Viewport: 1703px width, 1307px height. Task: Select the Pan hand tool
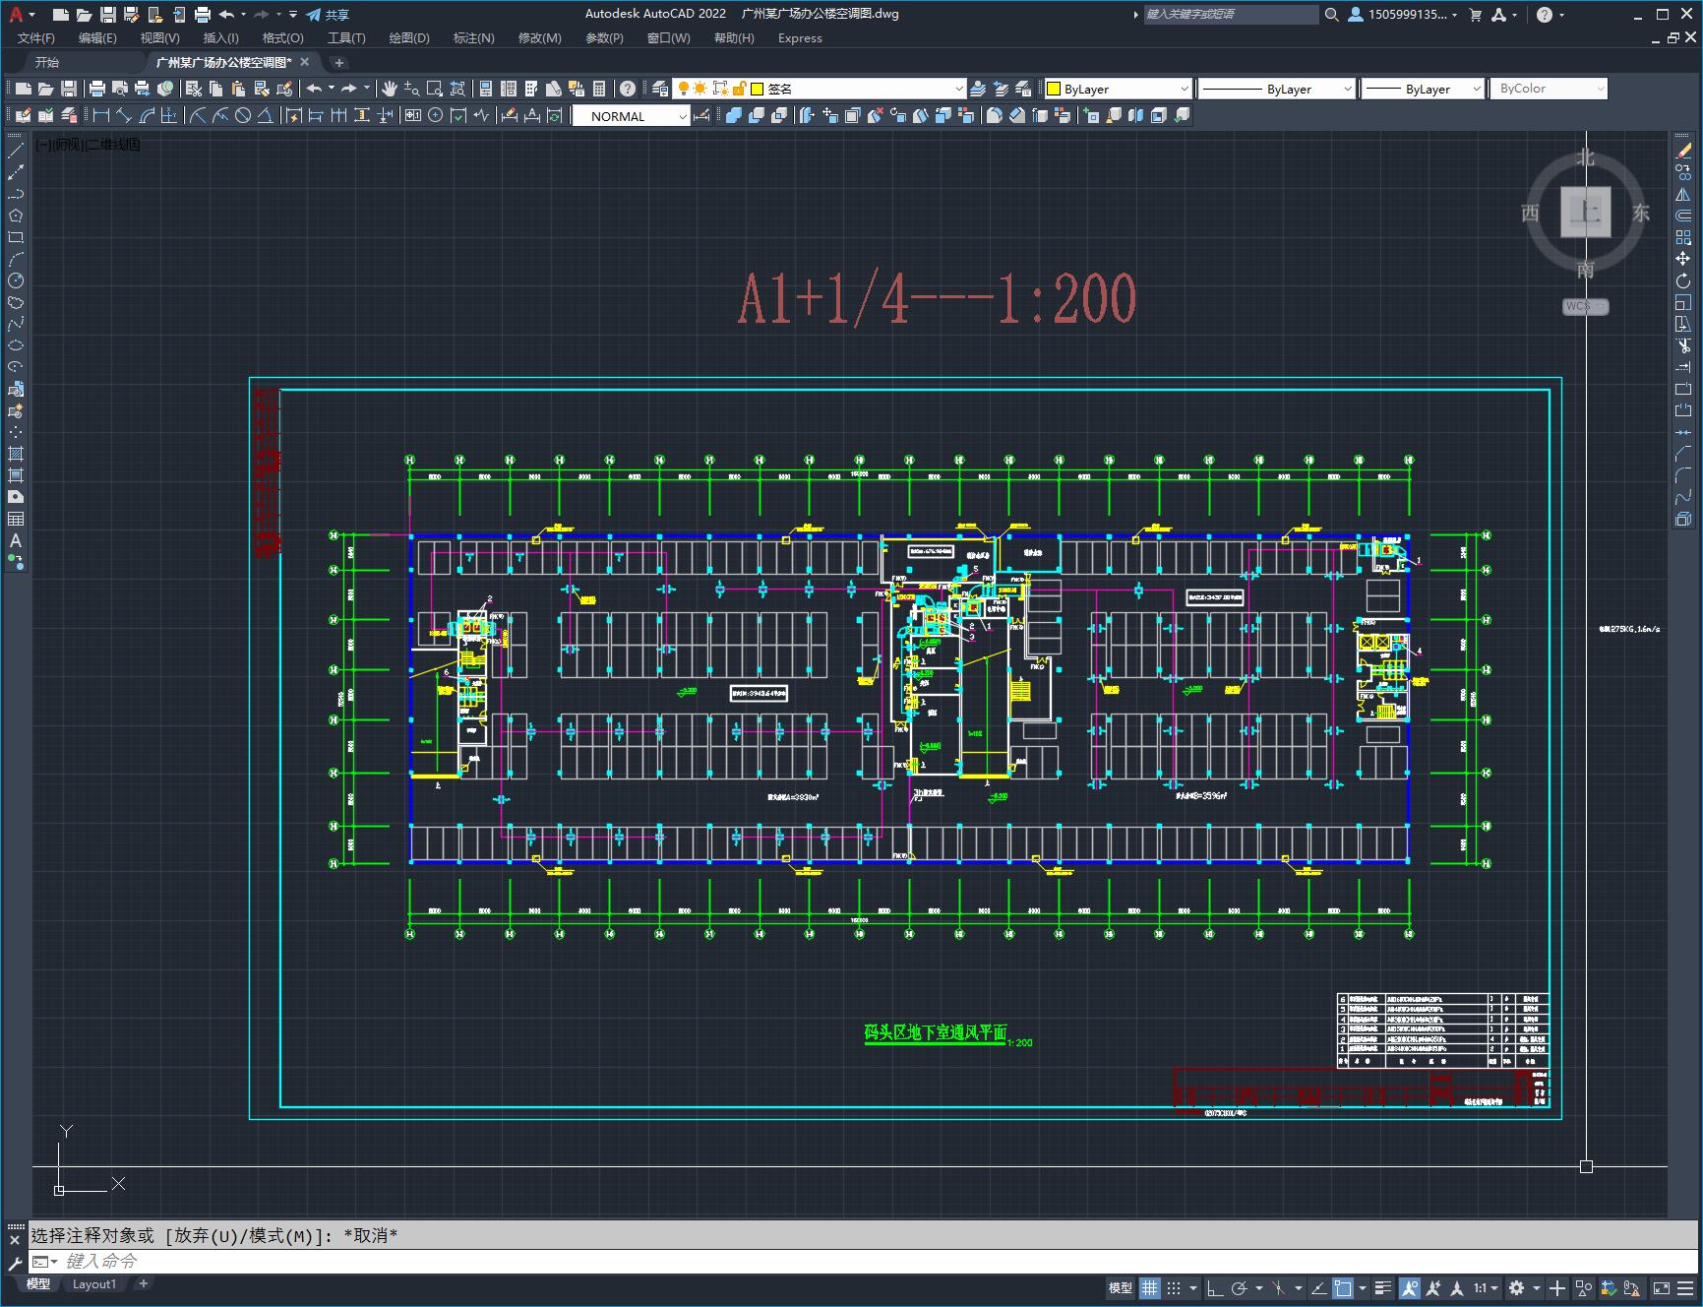[x=390, y=89]
